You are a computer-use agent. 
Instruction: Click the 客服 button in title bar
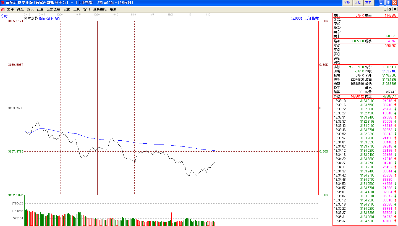pyautogui.click(x=347, y=2)
